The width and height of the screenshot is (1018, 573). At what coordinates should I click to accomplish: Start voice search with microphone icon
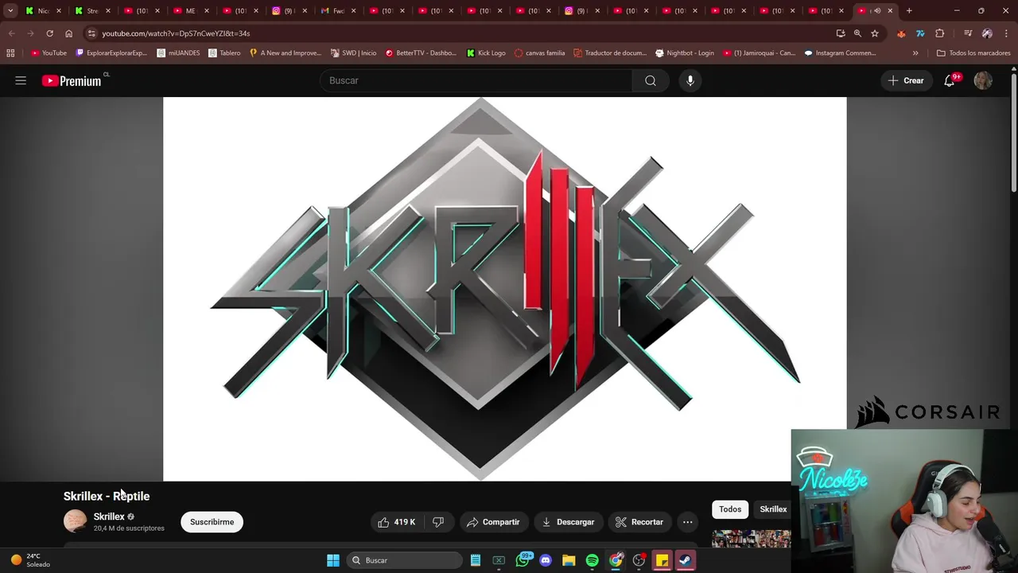click(690, 80)
